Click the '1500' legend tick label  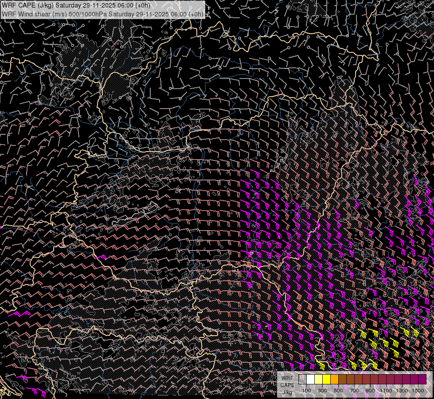click(x=418, y=391)
